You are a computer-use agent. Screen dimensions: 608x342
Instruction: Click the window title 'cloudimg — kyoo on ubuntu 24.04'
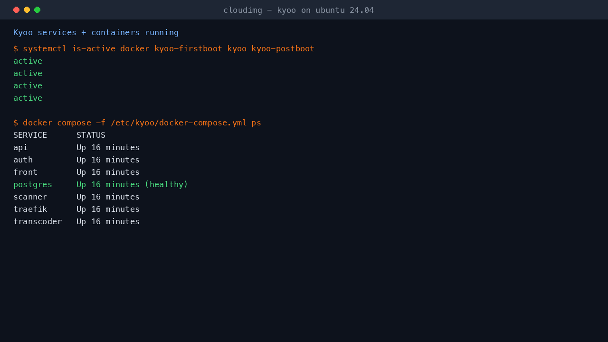click(x=298, y=10)
